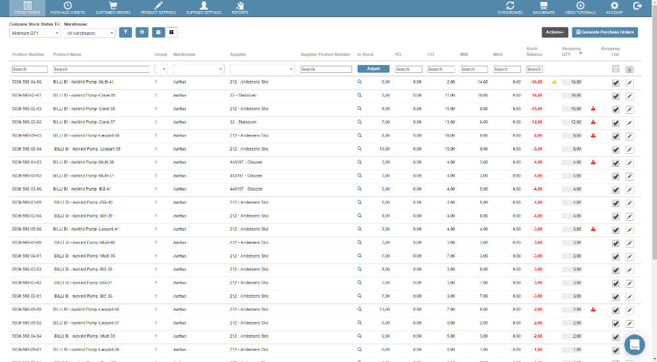Uncheck shopping list box for 5030-598-04-06
The image size is (657, 362).
(616, 83)
